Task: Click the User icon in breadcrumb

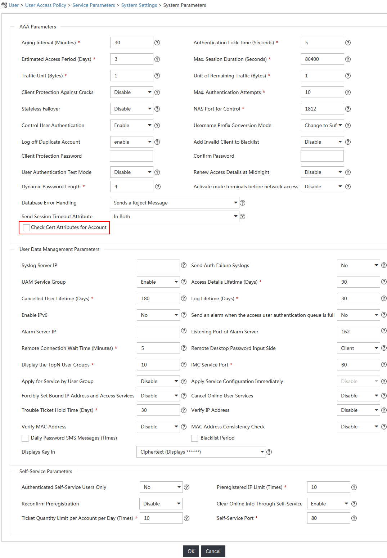Action: pos(4,5)
